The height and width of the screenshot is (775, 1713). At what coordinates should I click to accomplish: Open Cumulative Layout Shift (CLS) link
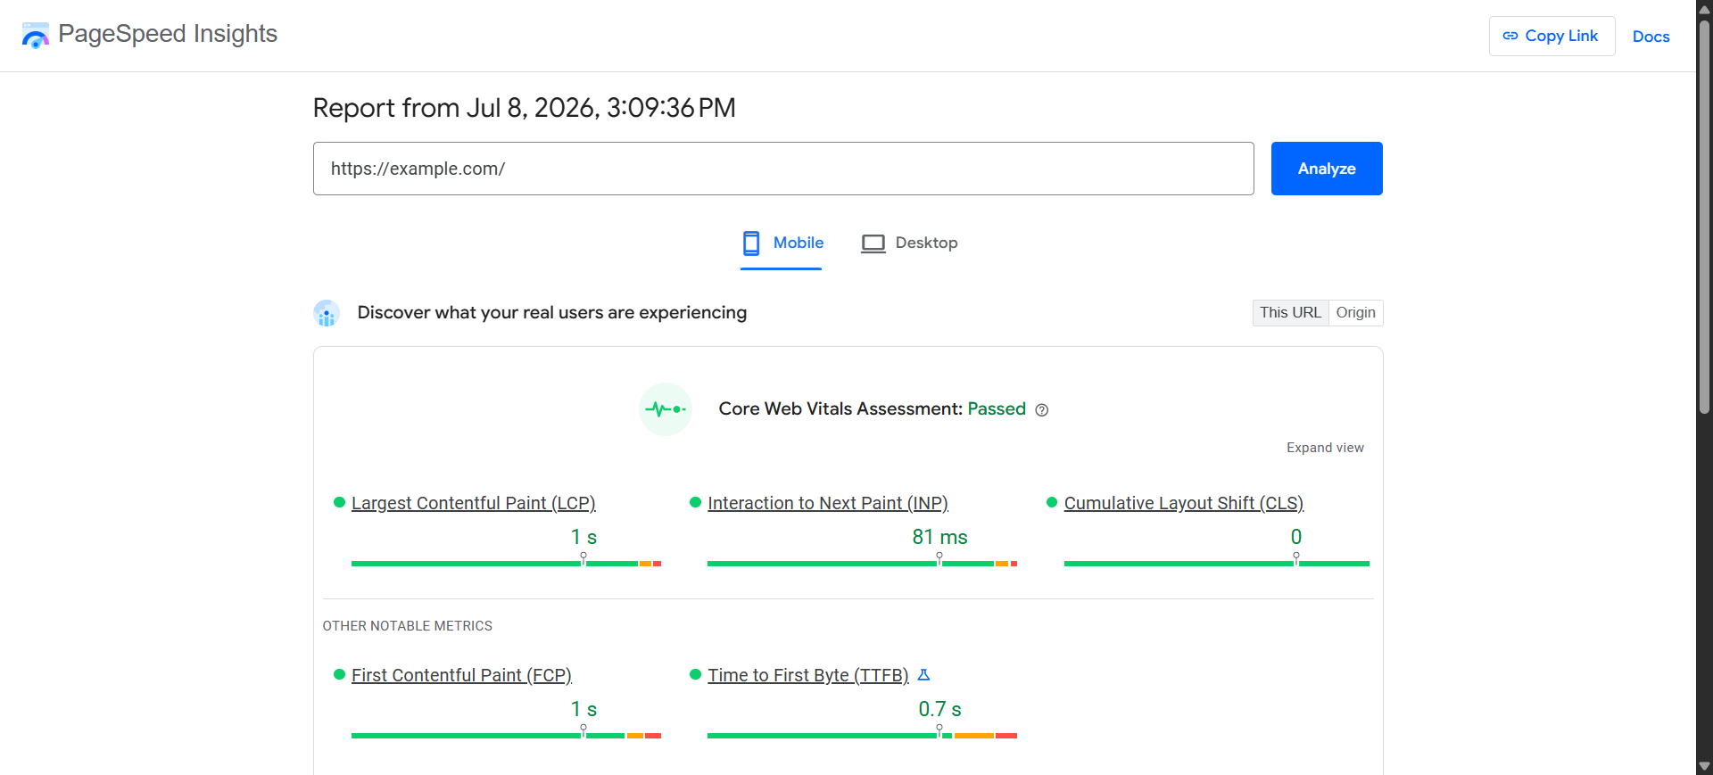(x=1184, y=503)
